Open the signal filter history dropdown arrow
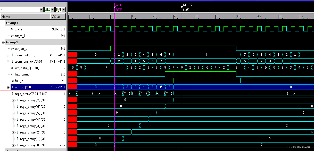The width and height of the screenshot is (314, 151). tap(42, 10)
